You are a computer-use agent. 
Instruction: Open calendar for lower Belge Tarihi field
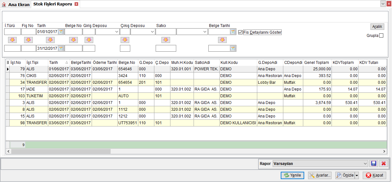pyautogui.click(x=233, y=48)
